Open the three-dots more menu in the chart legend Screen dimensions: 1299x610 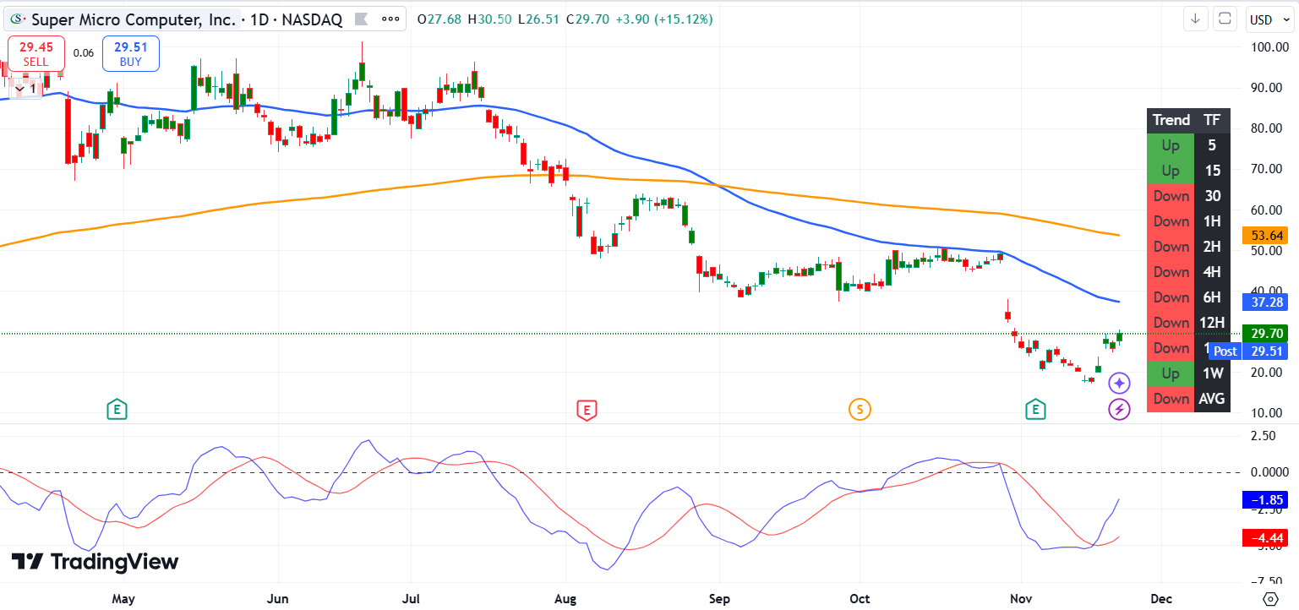[x=390, y=19]
